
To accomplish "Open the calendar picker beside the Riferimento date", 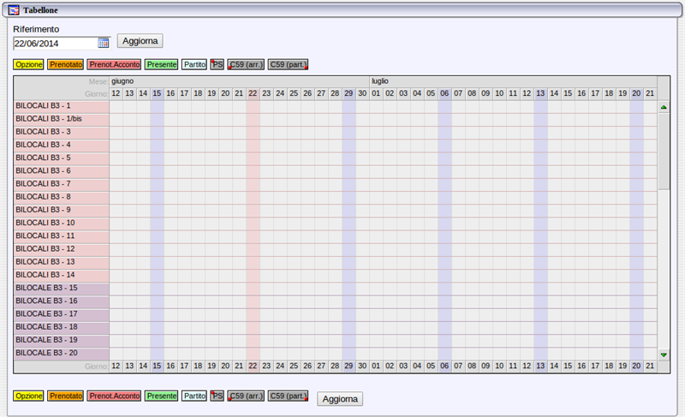I will (x=104, y=42).
